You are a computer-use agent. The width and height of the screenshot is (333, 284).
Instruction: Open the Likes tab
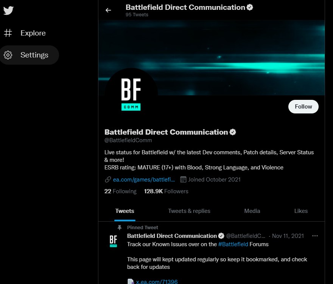click(301, 211)
